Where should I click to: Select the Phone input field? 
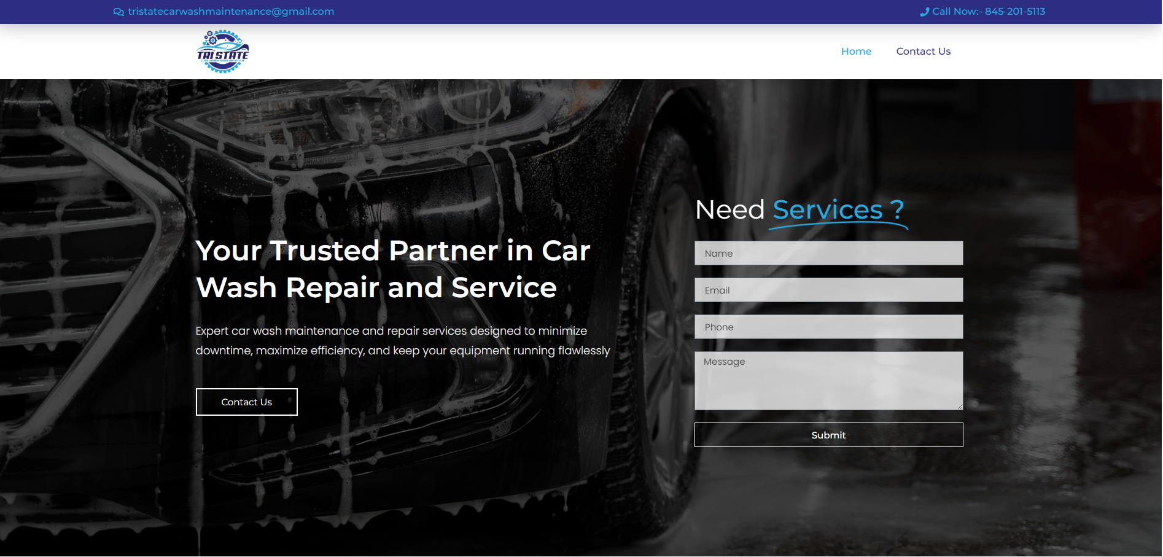click(x=828, y=327)
